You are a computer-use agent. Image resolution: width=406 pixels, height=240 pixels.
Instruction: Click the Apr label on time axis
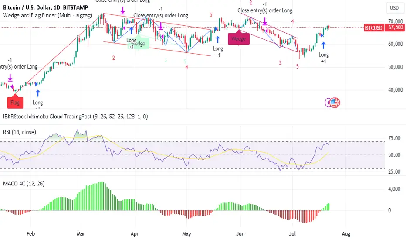[135, 234]
